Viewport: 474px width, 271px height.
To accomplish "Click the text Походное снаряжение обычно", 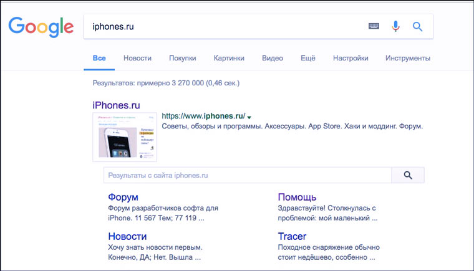I will [x=329, y=247].
